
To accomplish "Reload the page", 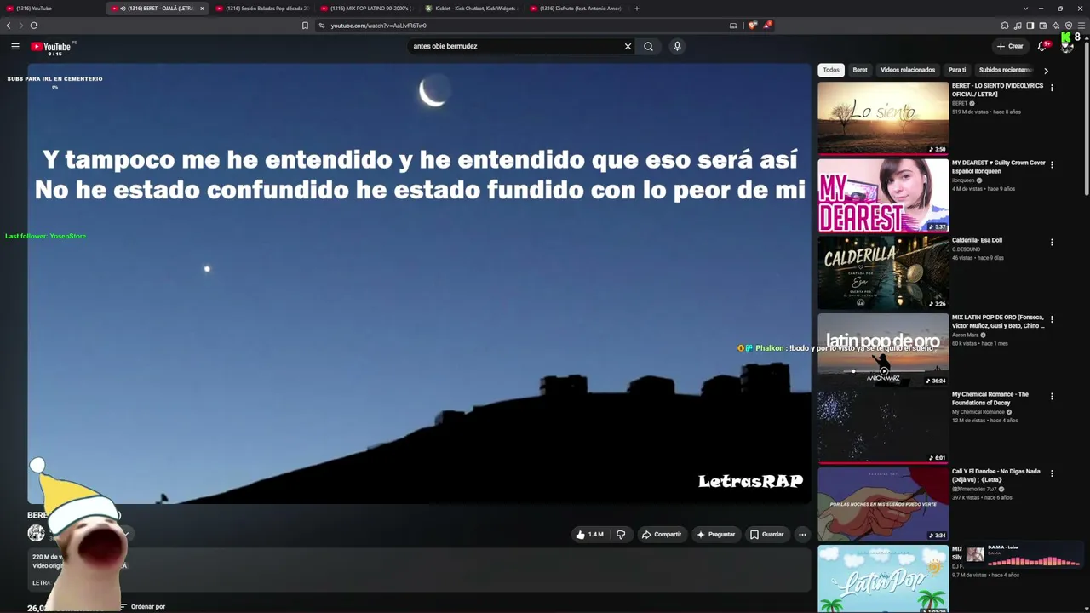I will [x=34, y=26].
